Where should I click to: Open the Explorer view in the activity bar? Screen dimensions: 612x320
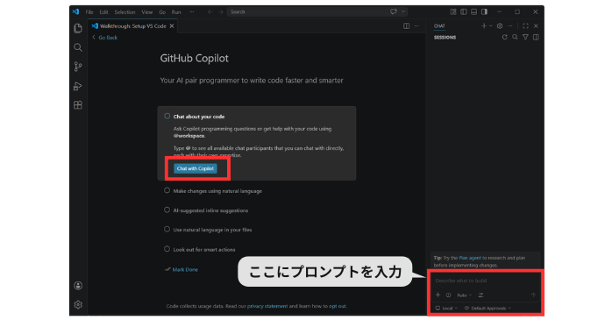(x=78, y=28)
